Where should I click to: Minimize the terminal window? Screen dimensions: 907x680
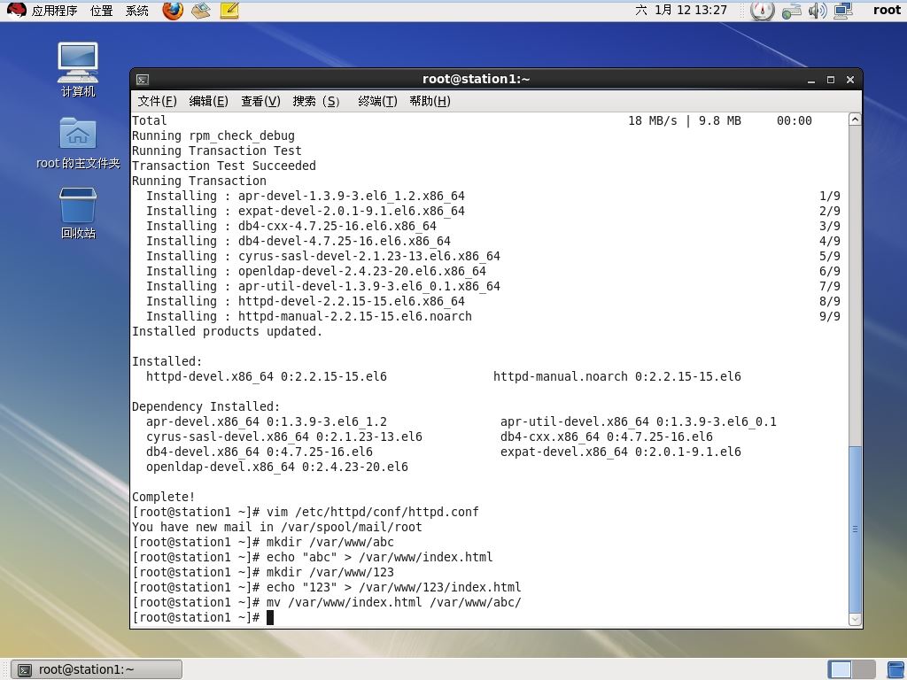811,80
